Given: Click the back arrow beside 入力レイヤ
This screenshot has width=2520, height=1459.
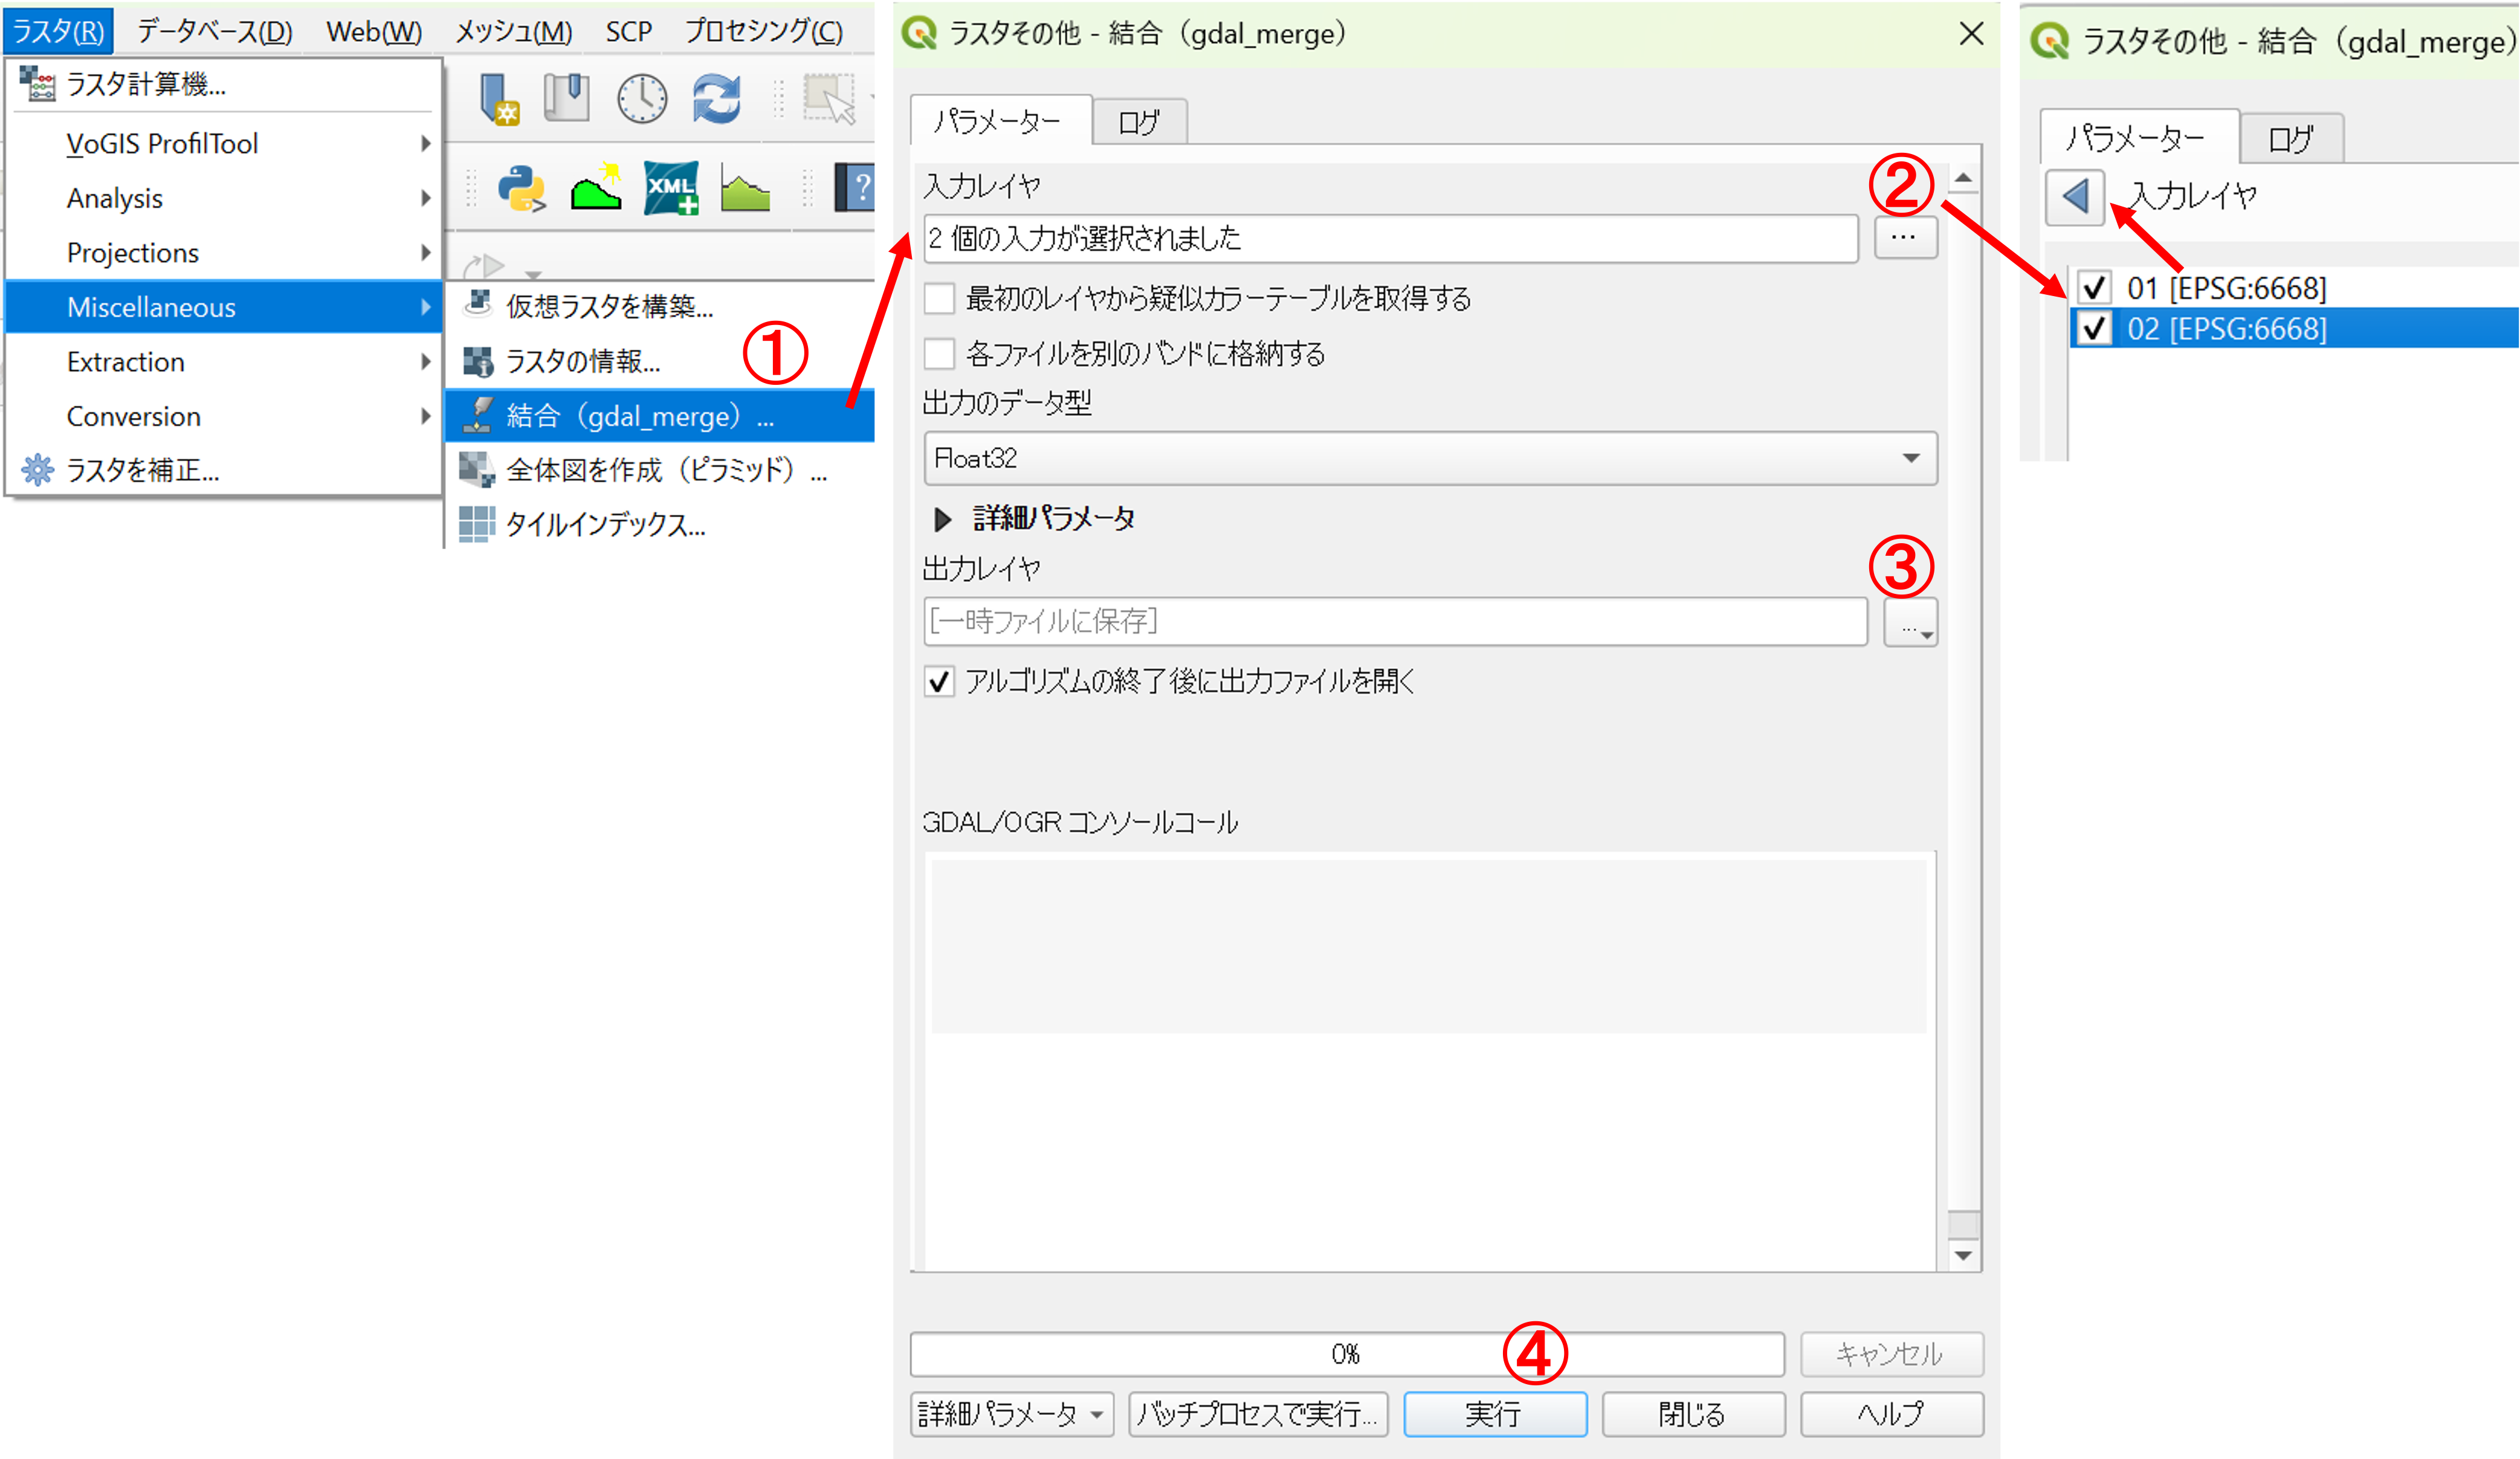Looking at the screenshot, I should (x=2074, y=196).
